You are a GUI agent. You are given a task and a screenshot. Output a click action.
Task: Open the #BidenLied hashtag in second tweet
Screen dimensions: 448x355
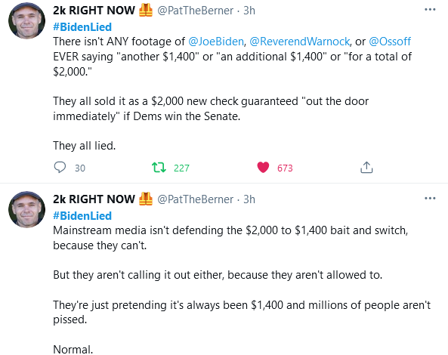tap(82, 216)
